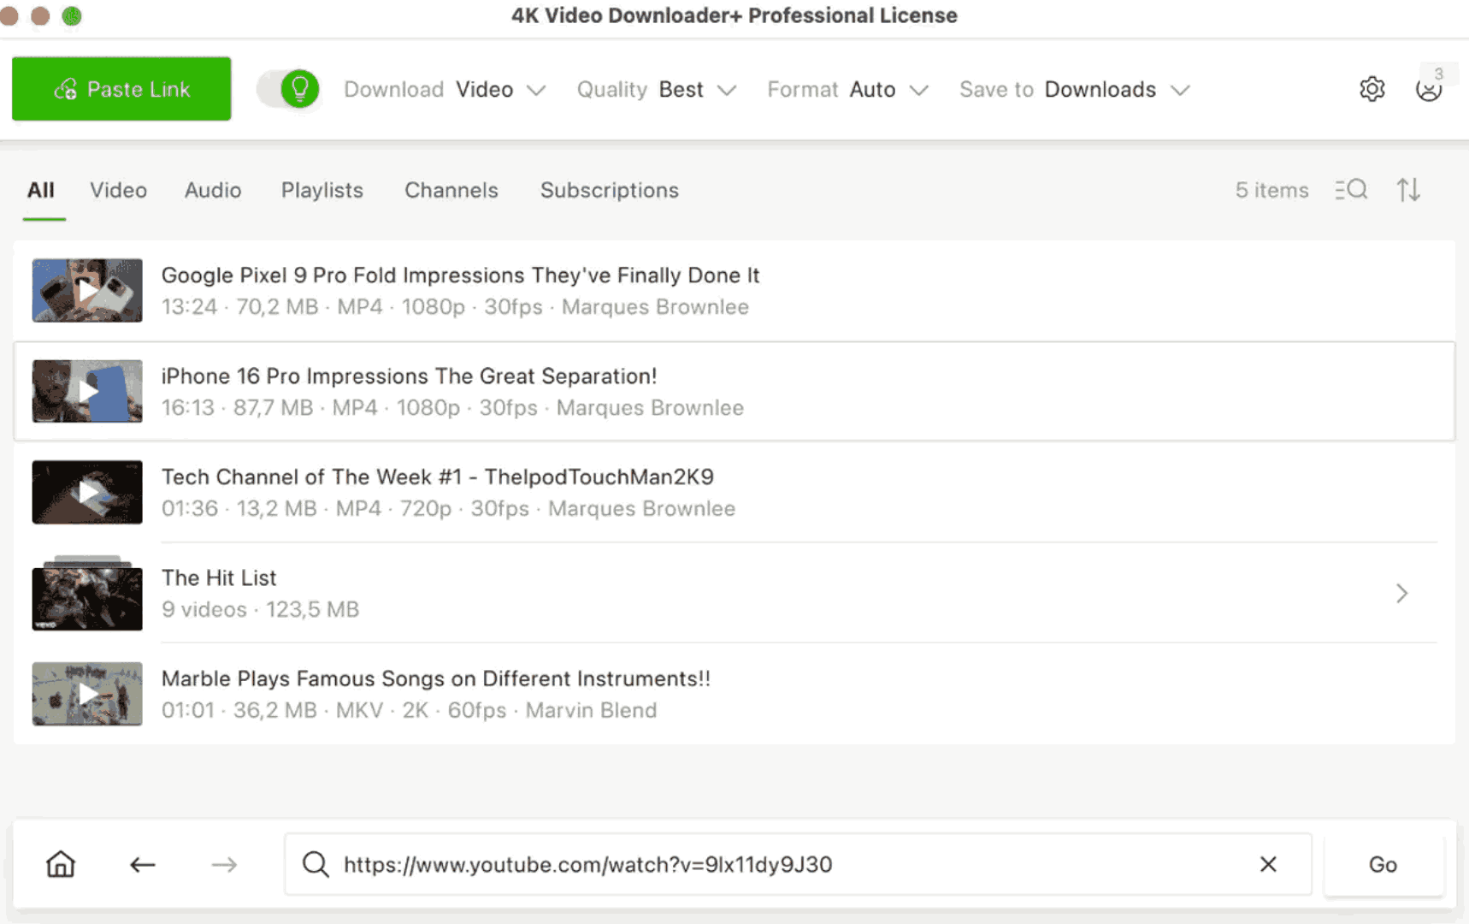Click the search list icon
Viewport: 1469px width, 924px height.
click(x=1351, y=190)
